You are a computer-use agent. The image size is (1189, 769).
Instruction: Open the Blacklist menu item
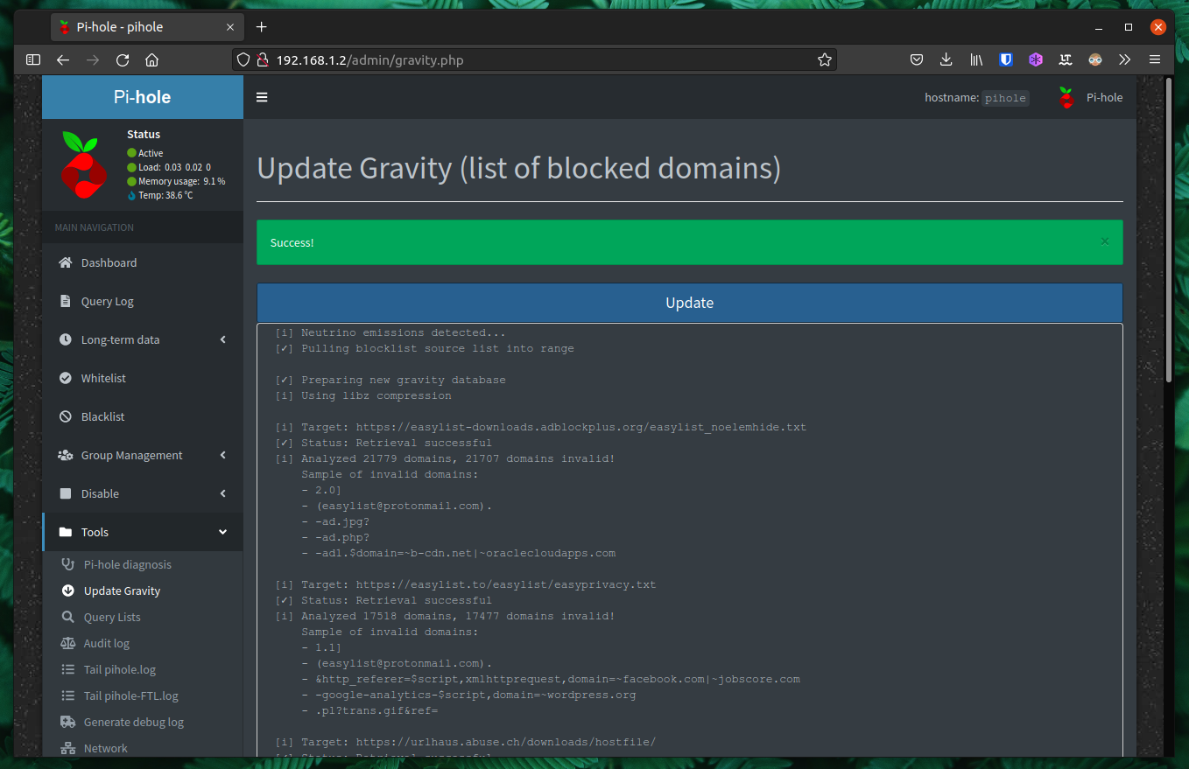(x=143, y=416)
